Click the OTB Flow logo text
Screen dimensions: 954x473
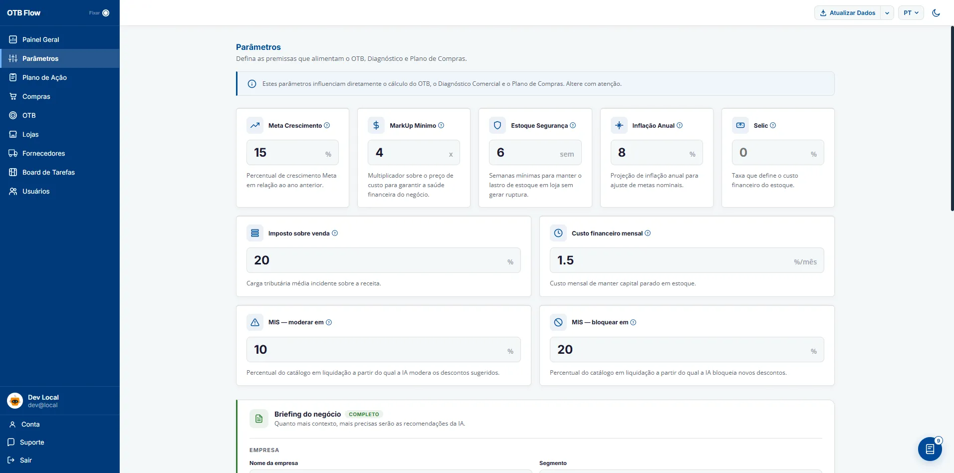click(x=24, y=13)
